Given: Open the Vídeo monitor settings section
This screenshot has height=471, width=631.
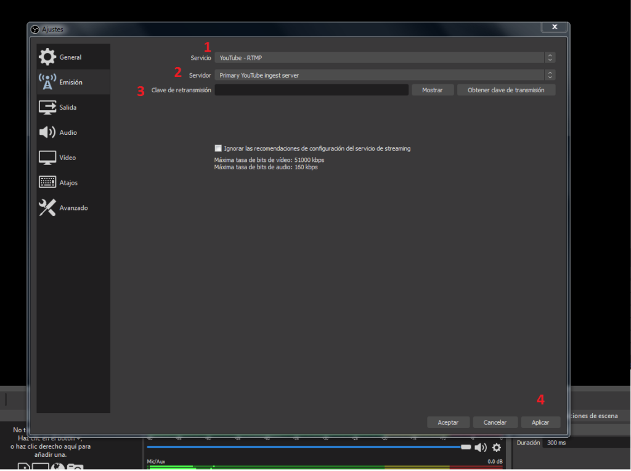Looking at the screenshot, I should (73, 158).
